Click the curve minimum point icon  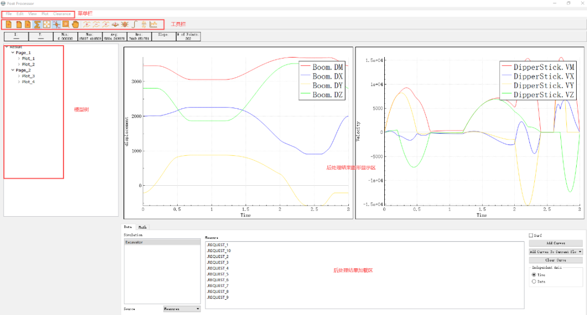(115, 24)
